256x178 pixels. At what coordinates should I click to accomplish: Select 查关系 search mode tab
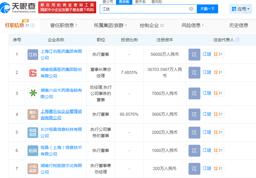coord(140,2)
